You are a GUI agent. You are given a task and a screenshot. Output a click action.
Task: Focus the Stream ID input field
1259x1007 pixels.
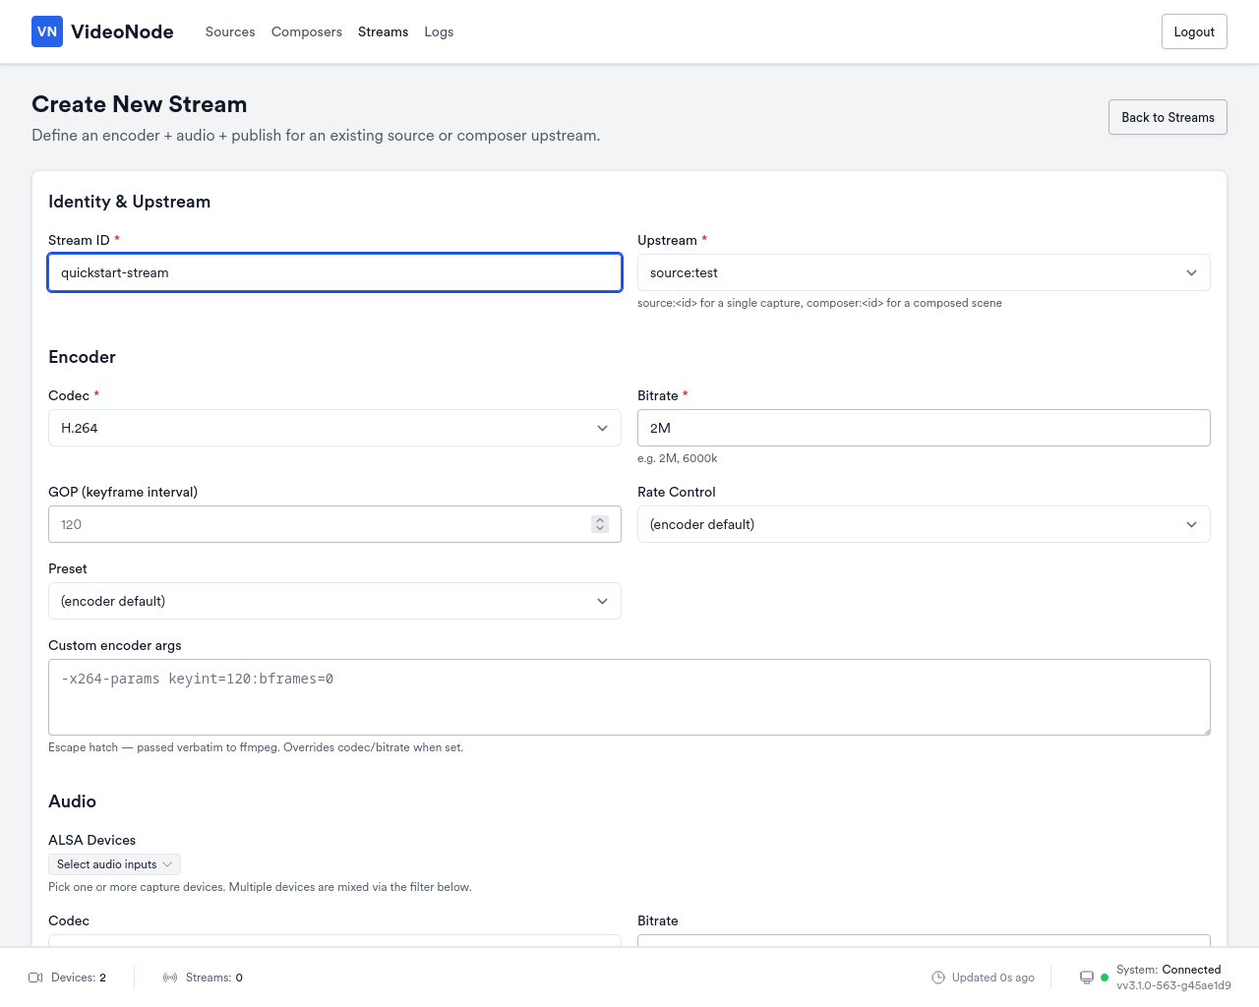[x=334, y=272]
